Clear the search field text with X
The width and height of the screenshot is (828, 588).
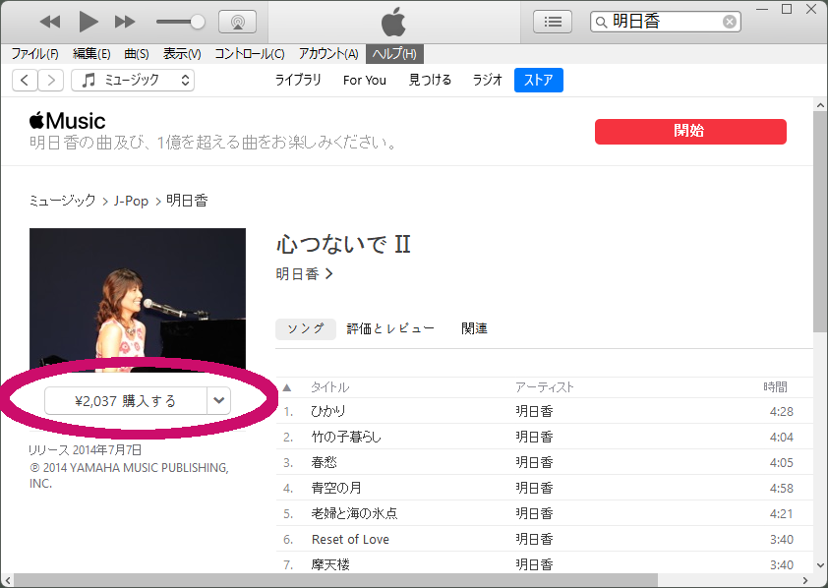point(730,22)
